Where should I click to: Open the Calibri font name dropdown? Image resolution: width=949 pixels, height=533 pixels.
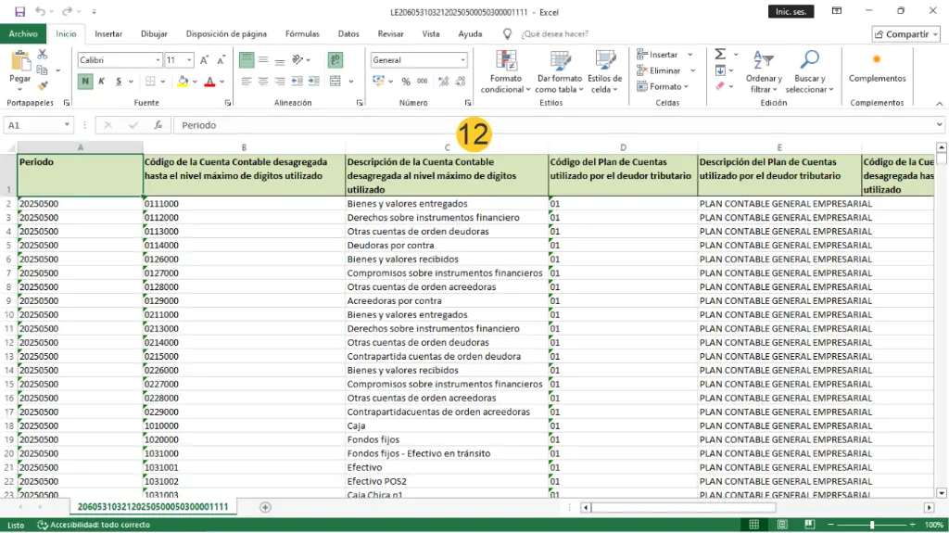(158, 60)
